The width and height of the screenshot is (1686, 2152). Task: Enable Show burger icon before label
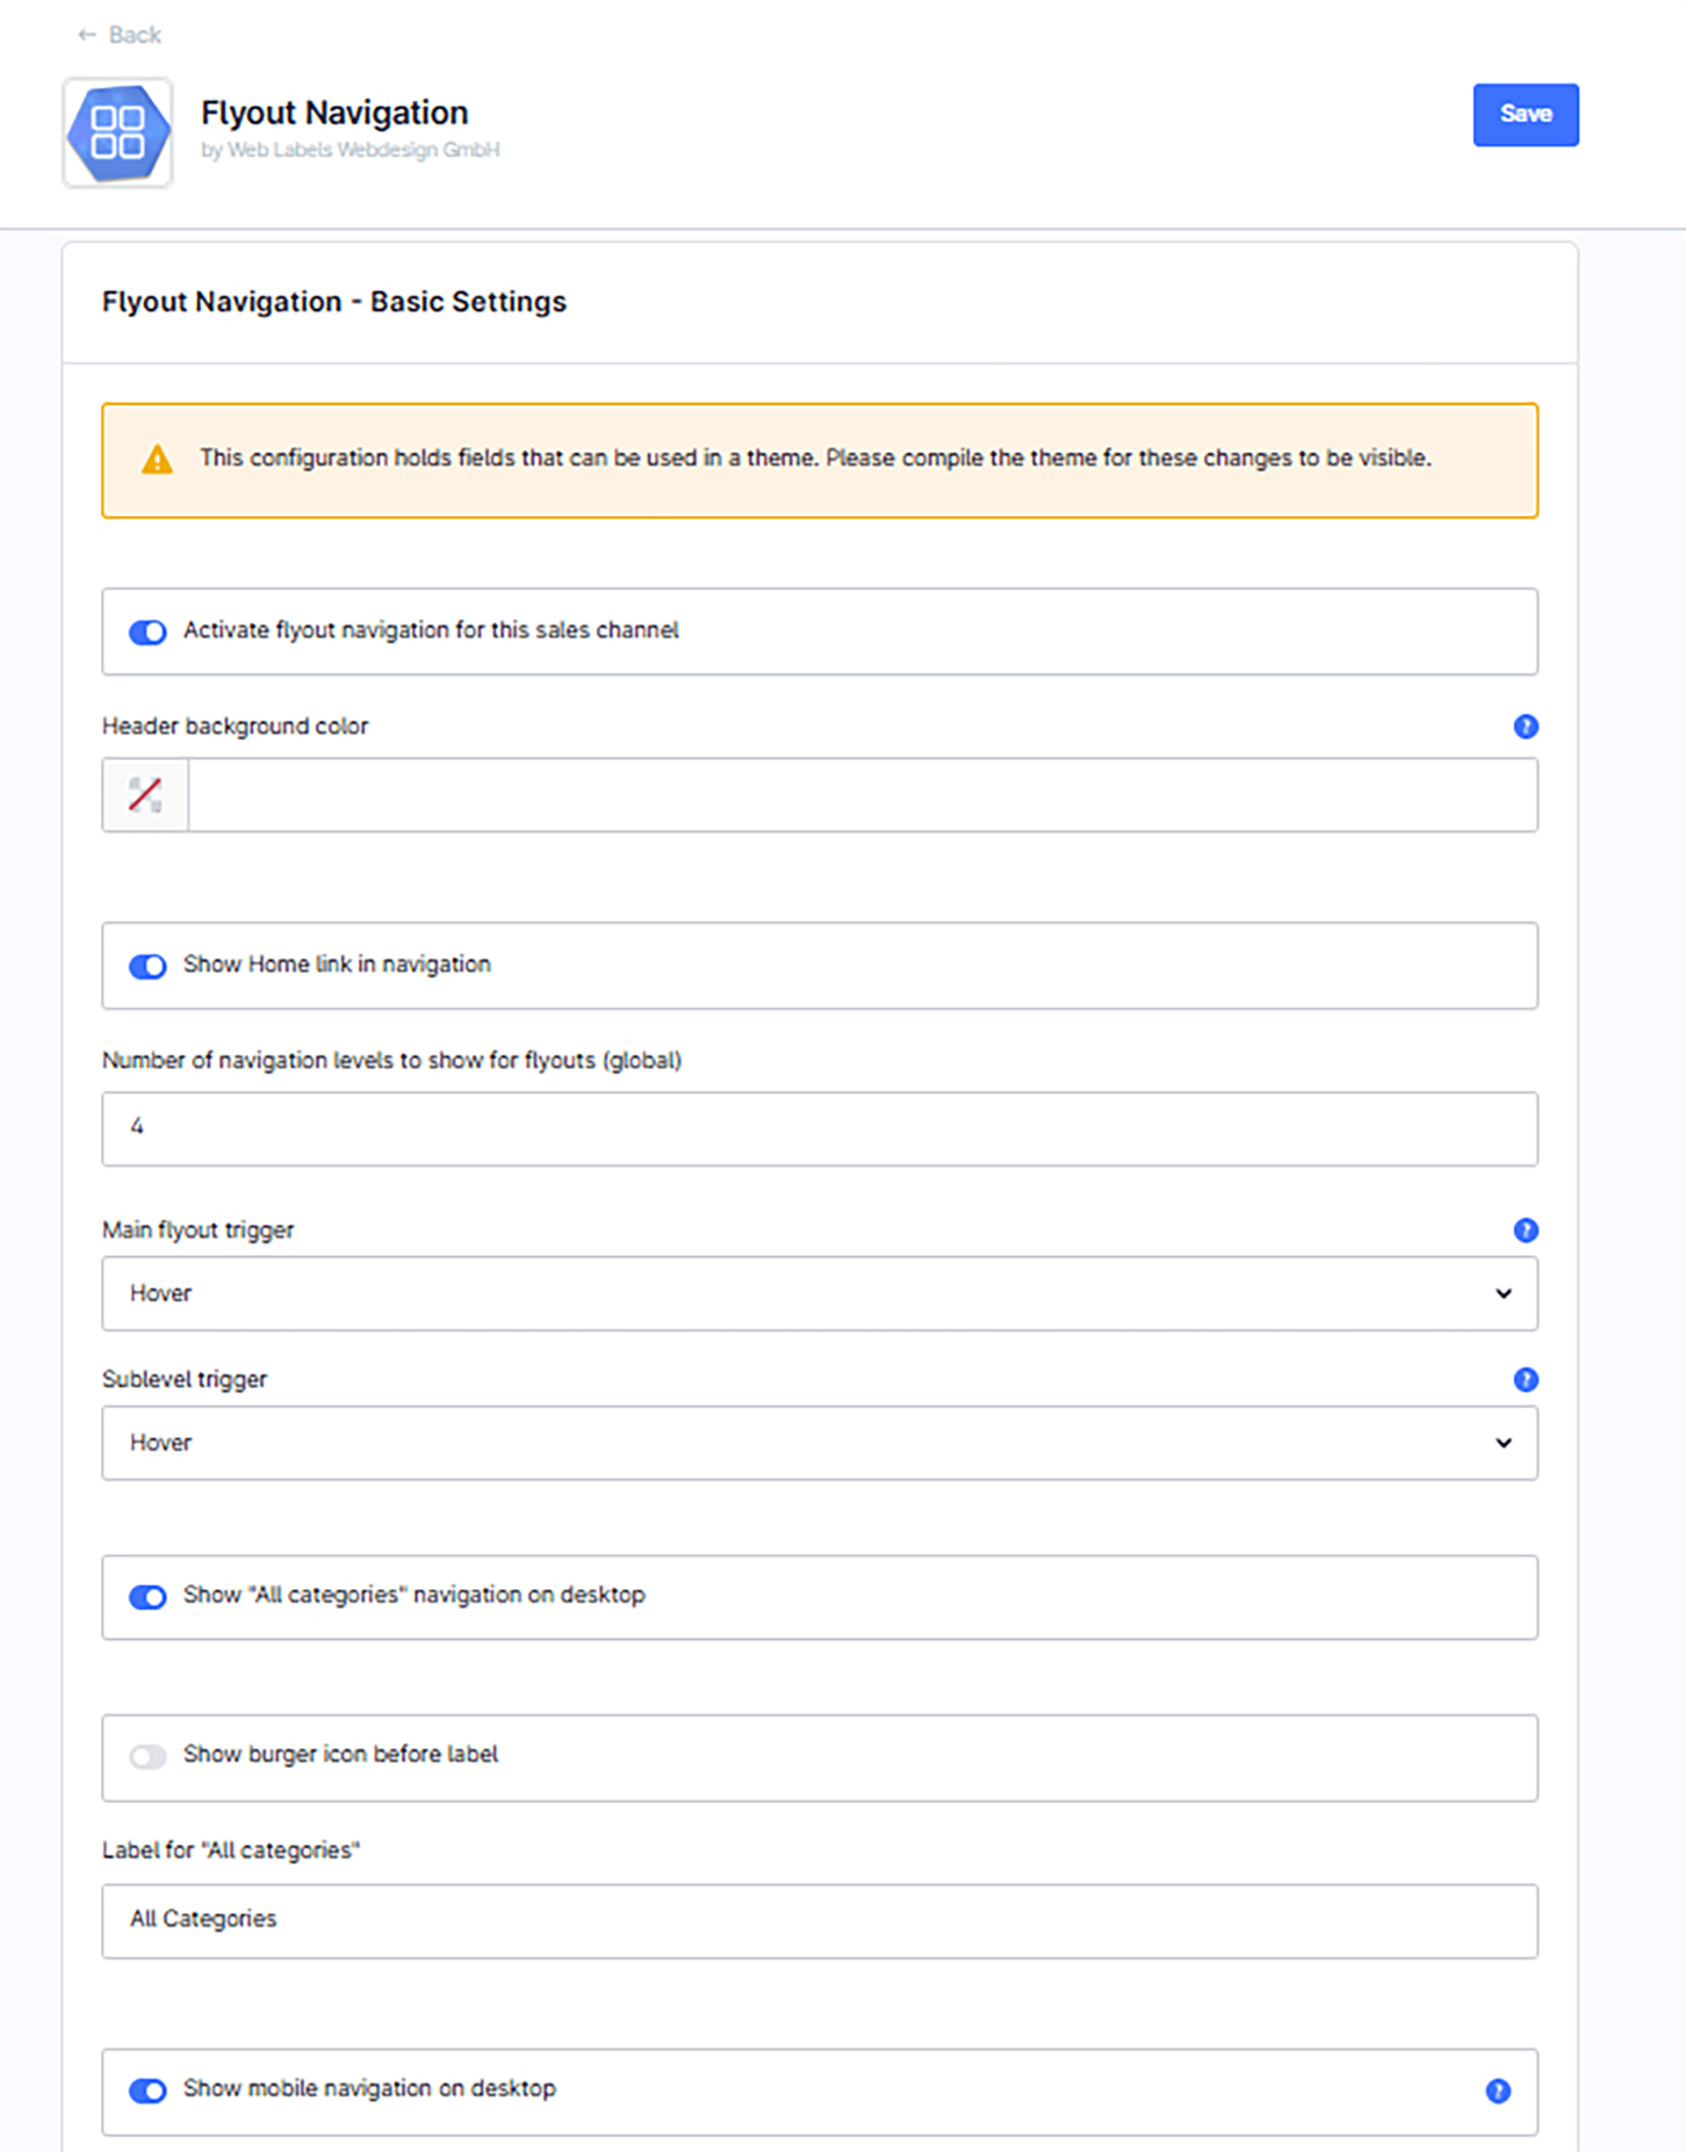148,1756
